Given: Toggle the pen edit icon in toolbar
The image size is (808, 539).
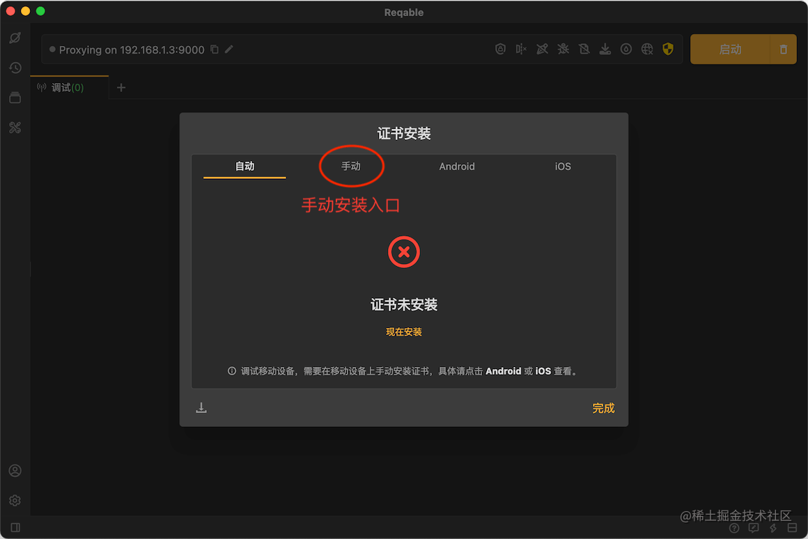Looking at the screenshot, I should 542,49.
